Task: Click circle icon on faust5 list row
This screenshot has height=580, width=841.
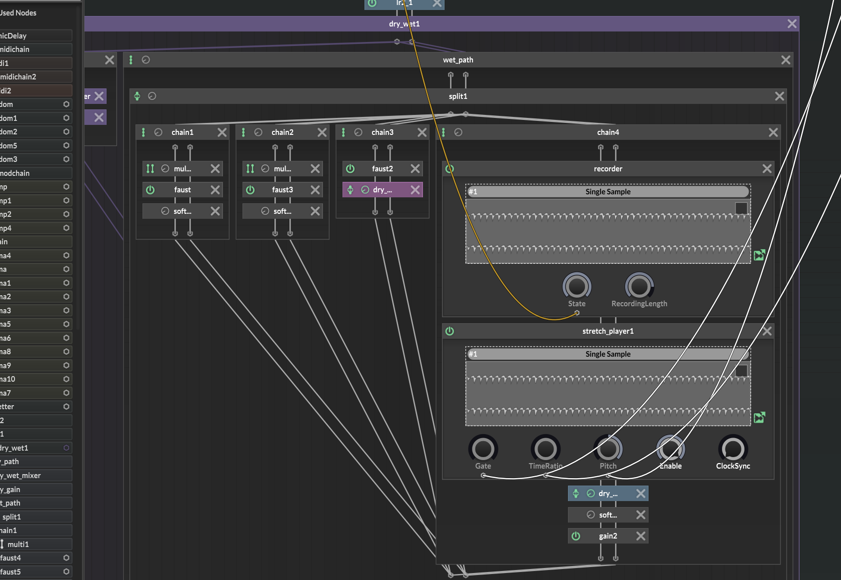Action: (x=66, y=572)
